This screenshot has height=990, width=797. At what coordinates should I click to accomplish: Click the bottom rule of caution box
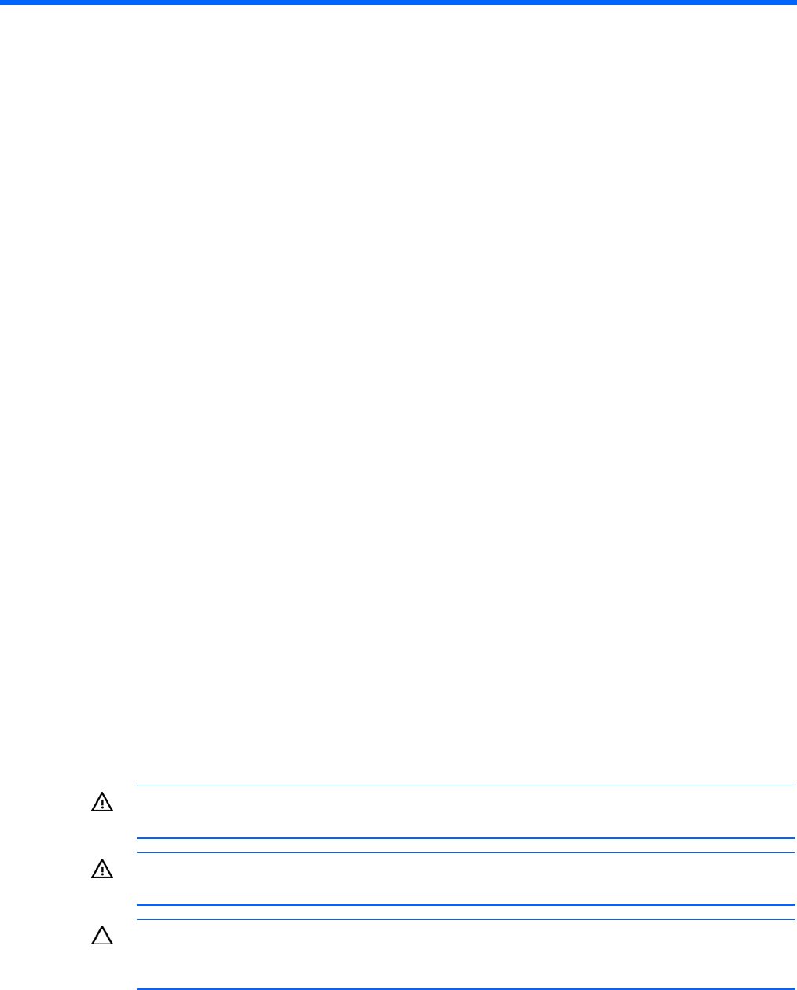pyautogui.click(x=466, y=988)
